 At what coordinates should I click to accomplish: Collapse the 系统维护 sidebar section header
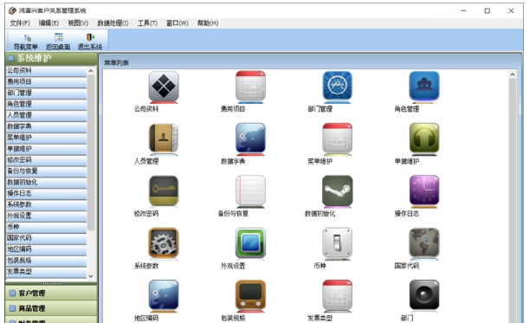pos(51,58)
